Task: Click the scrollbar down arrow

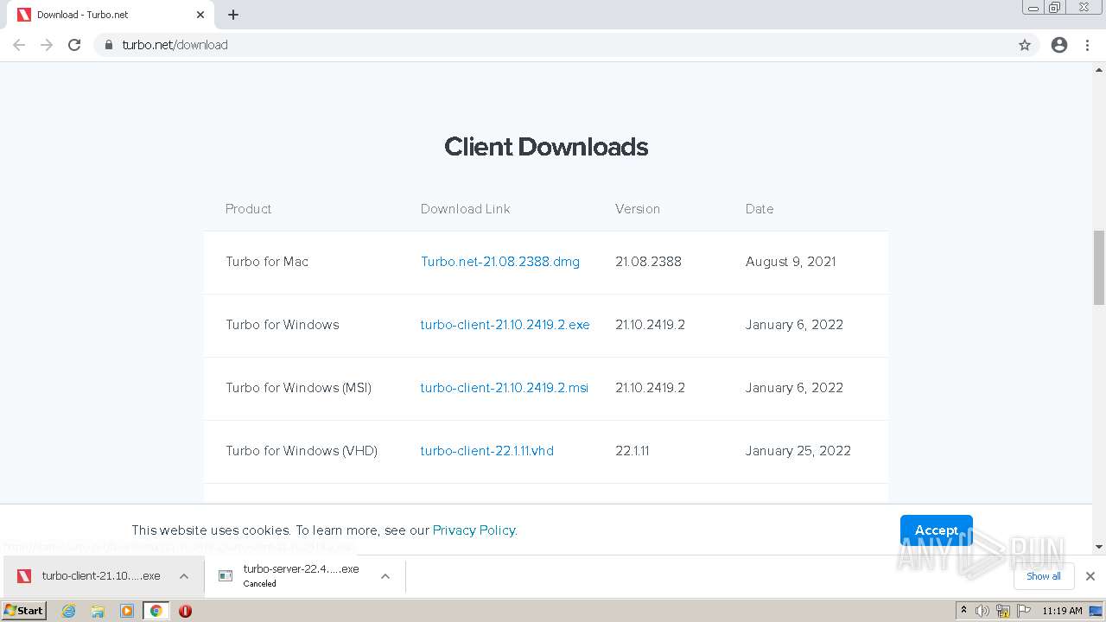Action: click(x=1099, y=546)
